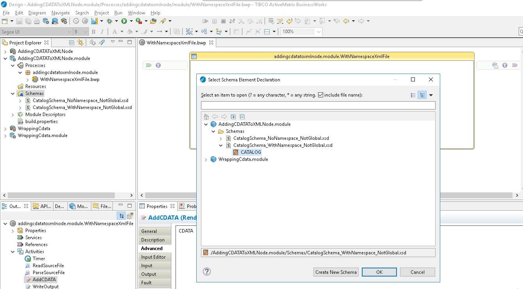Select the Description properties tab

tap(155, 240)
